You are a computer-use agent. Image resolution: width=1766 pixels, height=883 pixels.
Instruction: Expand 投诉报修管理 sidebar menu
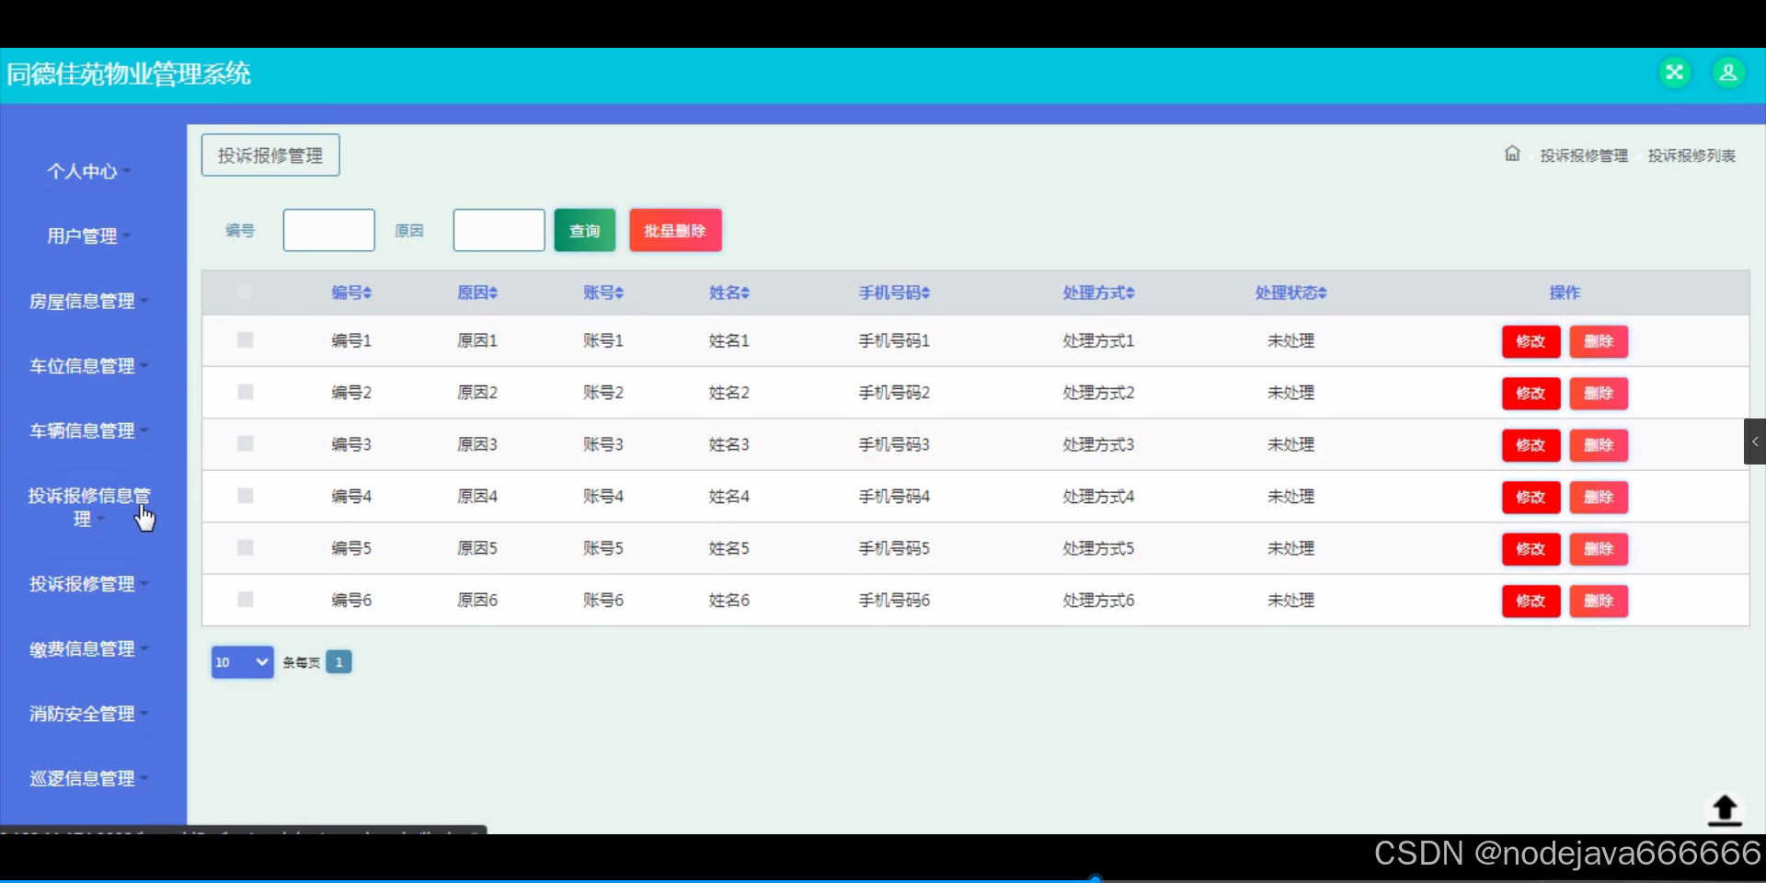pos(88,584)
